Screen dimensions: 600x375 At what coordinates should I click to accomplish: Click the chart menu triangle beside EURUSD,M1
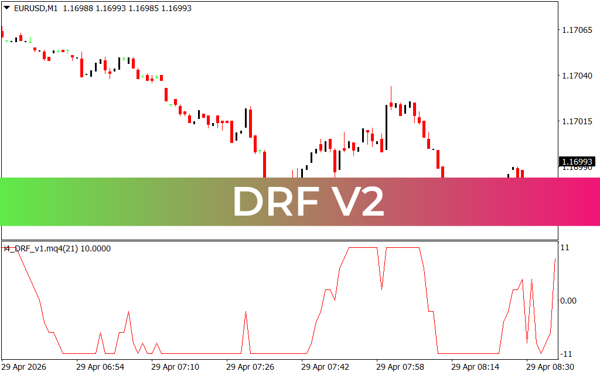[x=6, y=8]
